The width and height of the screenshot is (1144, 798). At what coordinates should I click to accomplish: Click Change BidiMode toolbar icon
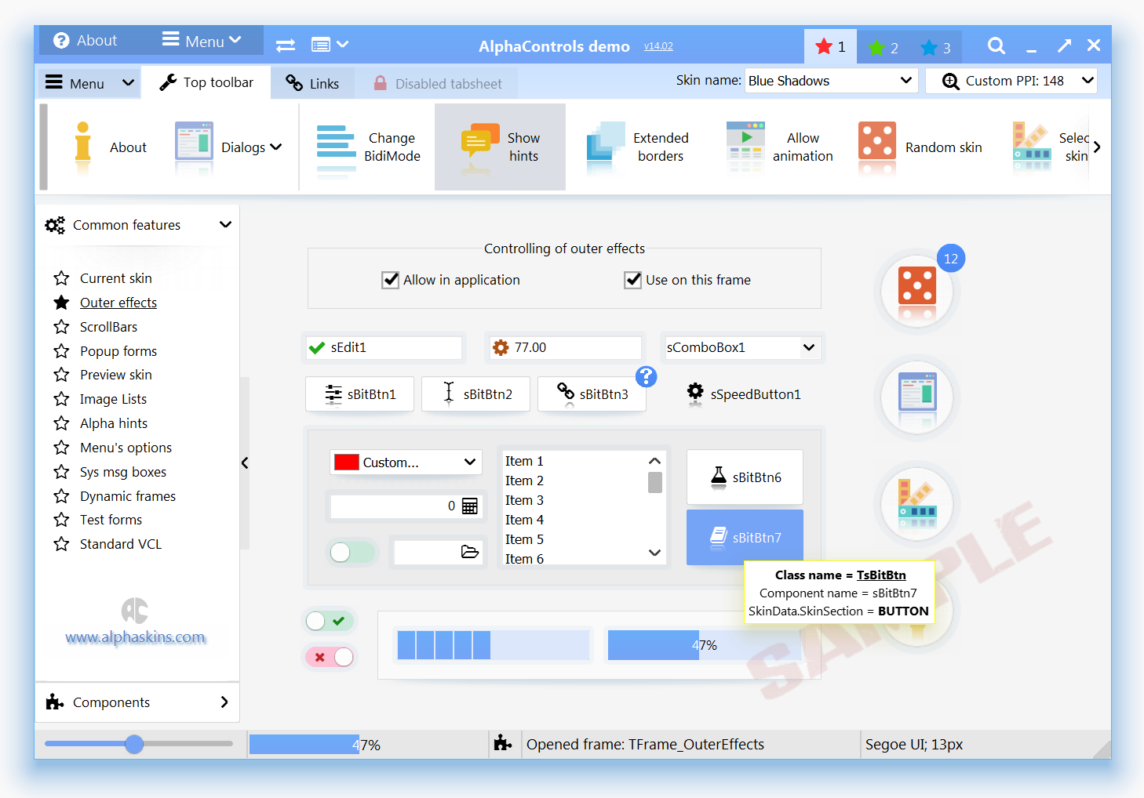tap(336, 147)
